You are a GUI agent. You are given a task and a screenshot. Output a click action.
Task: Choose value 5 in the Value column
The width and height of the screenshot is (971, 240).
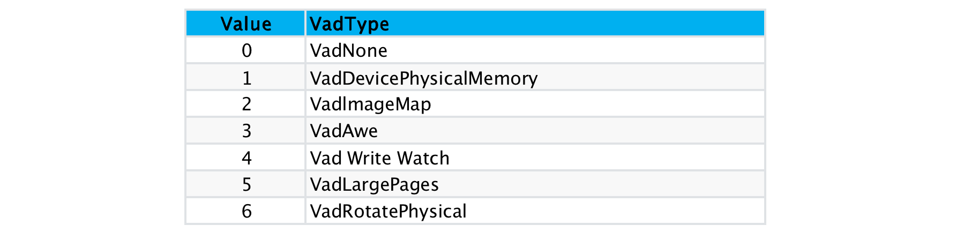[247, 185]
